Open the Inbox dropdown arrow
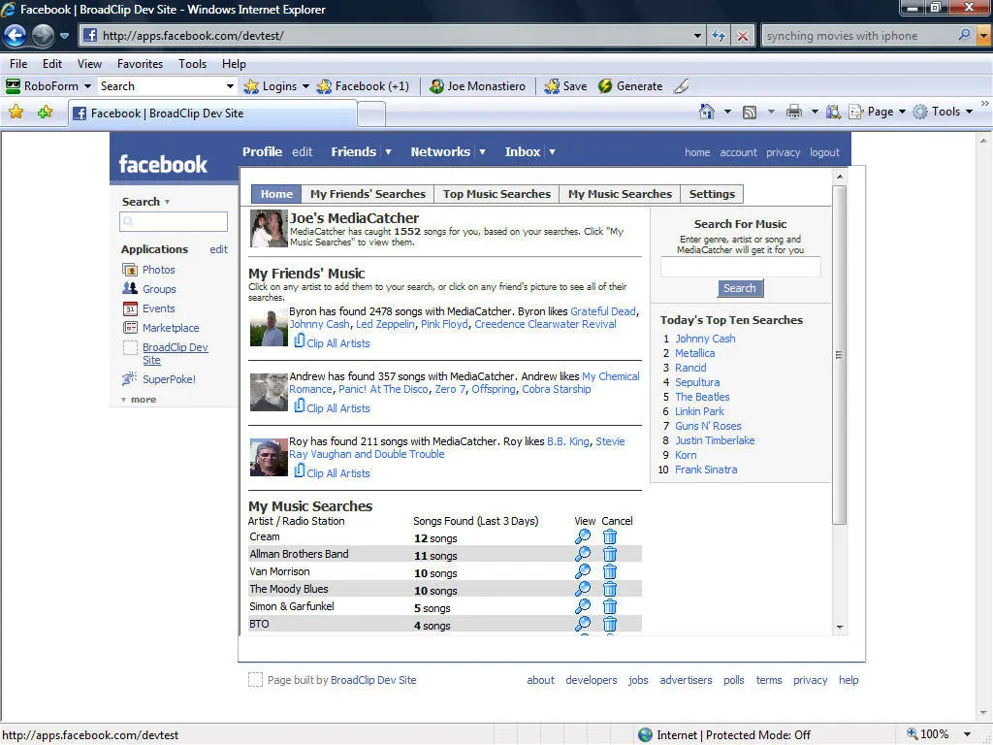The width and height of the screenshot is (993, 745). [552, 152]
